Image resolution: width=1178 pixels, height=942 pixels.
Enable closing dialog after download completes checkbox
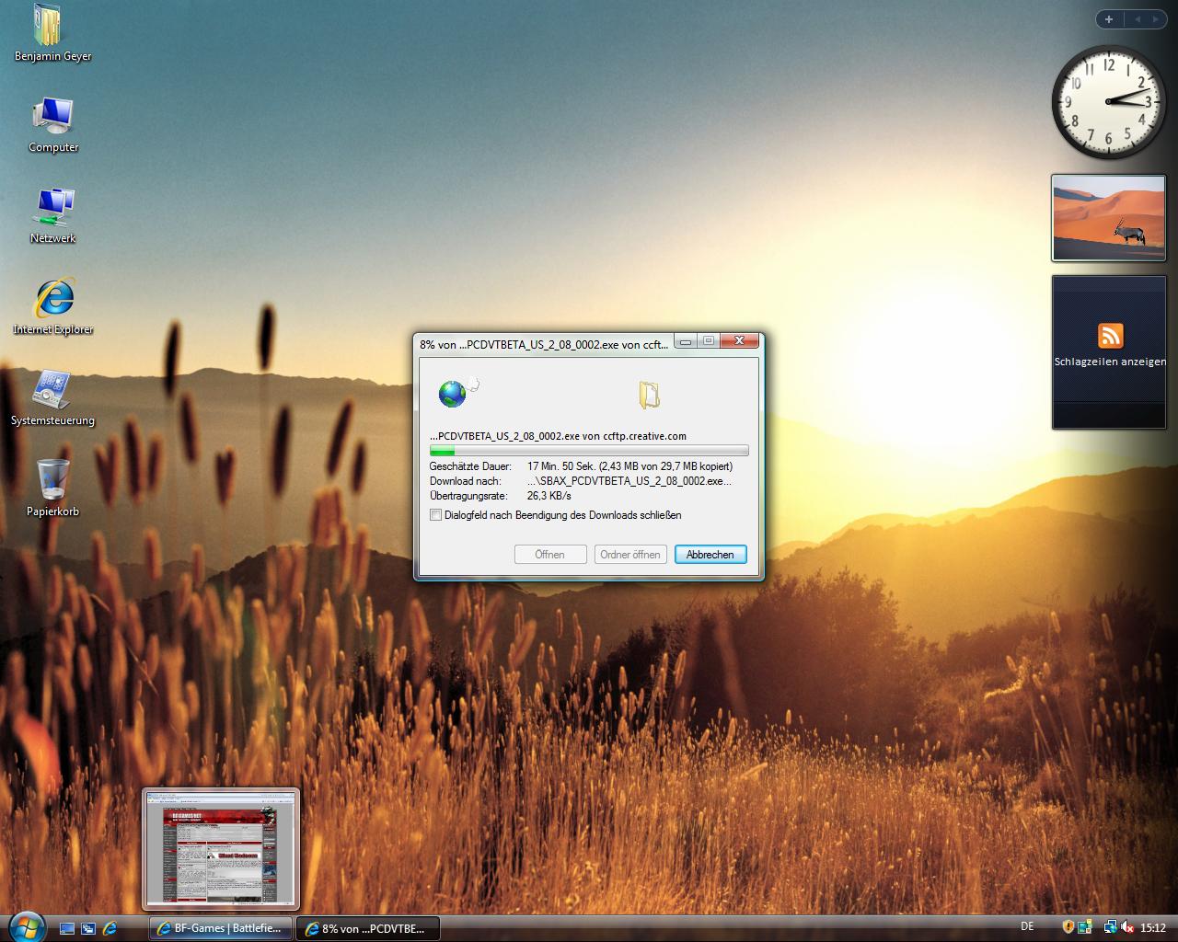tap(435, 515)
